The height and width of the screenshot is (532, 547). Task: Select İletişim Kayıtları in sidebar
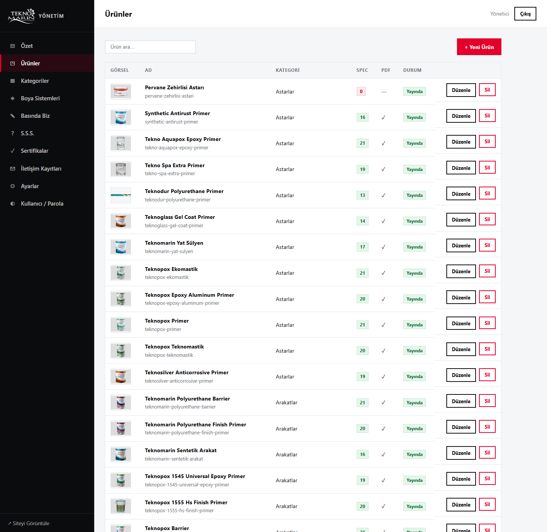click(x=47, y=169)
